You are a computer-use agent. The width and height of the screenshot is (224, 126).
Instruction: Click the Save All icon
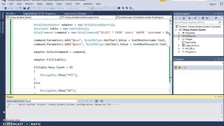coord(28,8)
